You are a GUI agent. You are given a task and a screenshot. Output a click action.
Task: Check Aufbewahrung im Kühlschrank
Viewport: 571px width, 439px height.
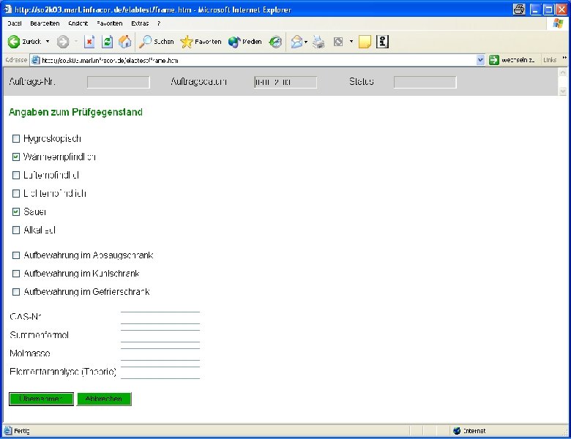pos(16,274)
